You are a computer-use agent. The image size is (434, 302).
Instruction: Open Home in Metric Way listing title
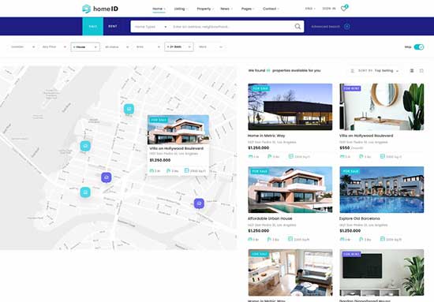[x=266, y=136]
